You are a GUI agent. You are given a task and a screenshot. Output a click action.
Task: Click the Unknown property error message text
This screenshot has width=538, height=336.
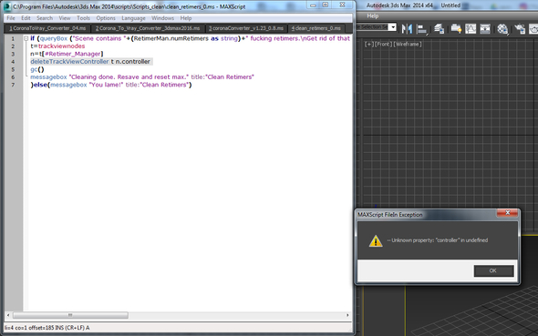point(438,240)
